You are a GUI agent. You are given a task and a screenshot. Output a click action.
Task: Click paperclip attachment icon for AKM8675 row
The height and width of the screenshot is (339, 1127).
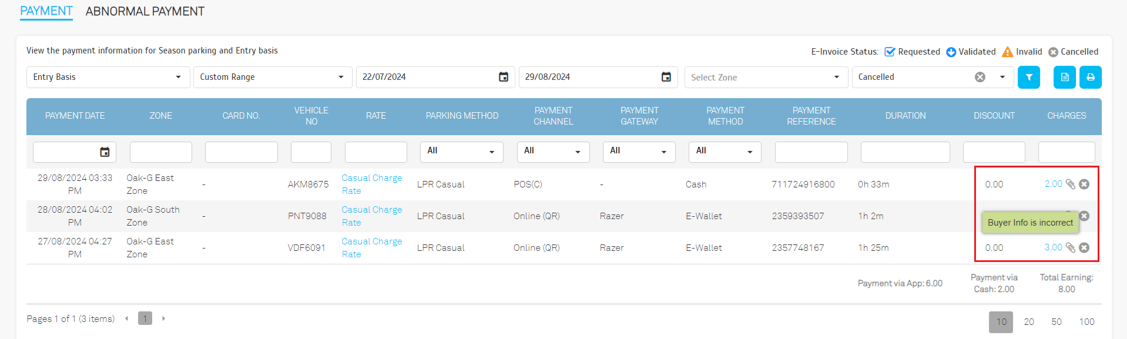[1070, 184]
